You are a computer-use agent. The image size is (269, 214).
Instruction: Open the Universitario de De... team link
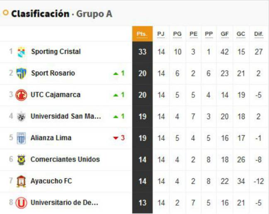64,202
